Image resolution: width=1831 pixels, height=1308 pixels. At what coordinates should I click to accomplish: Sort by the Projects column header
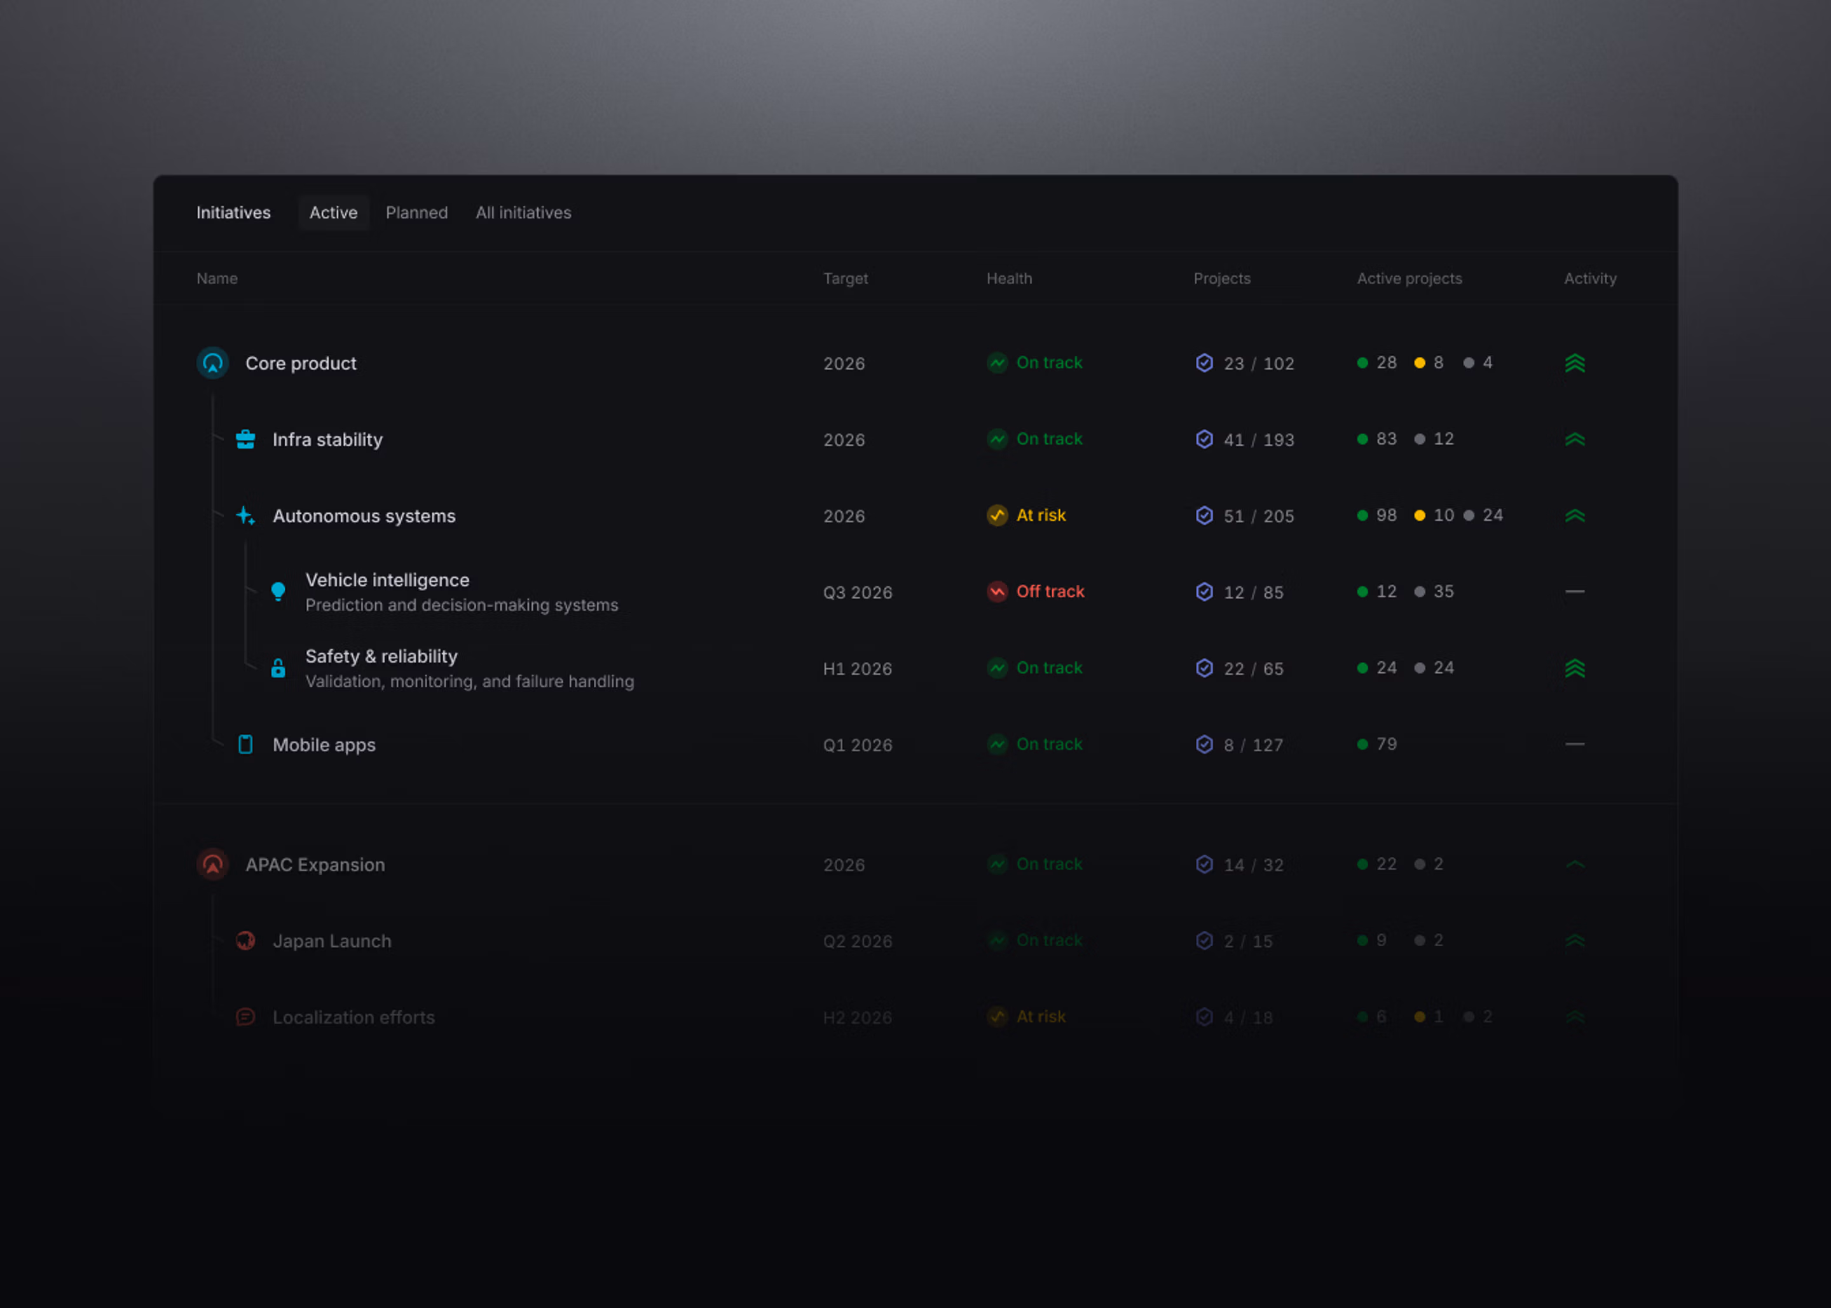(1221, 279)
